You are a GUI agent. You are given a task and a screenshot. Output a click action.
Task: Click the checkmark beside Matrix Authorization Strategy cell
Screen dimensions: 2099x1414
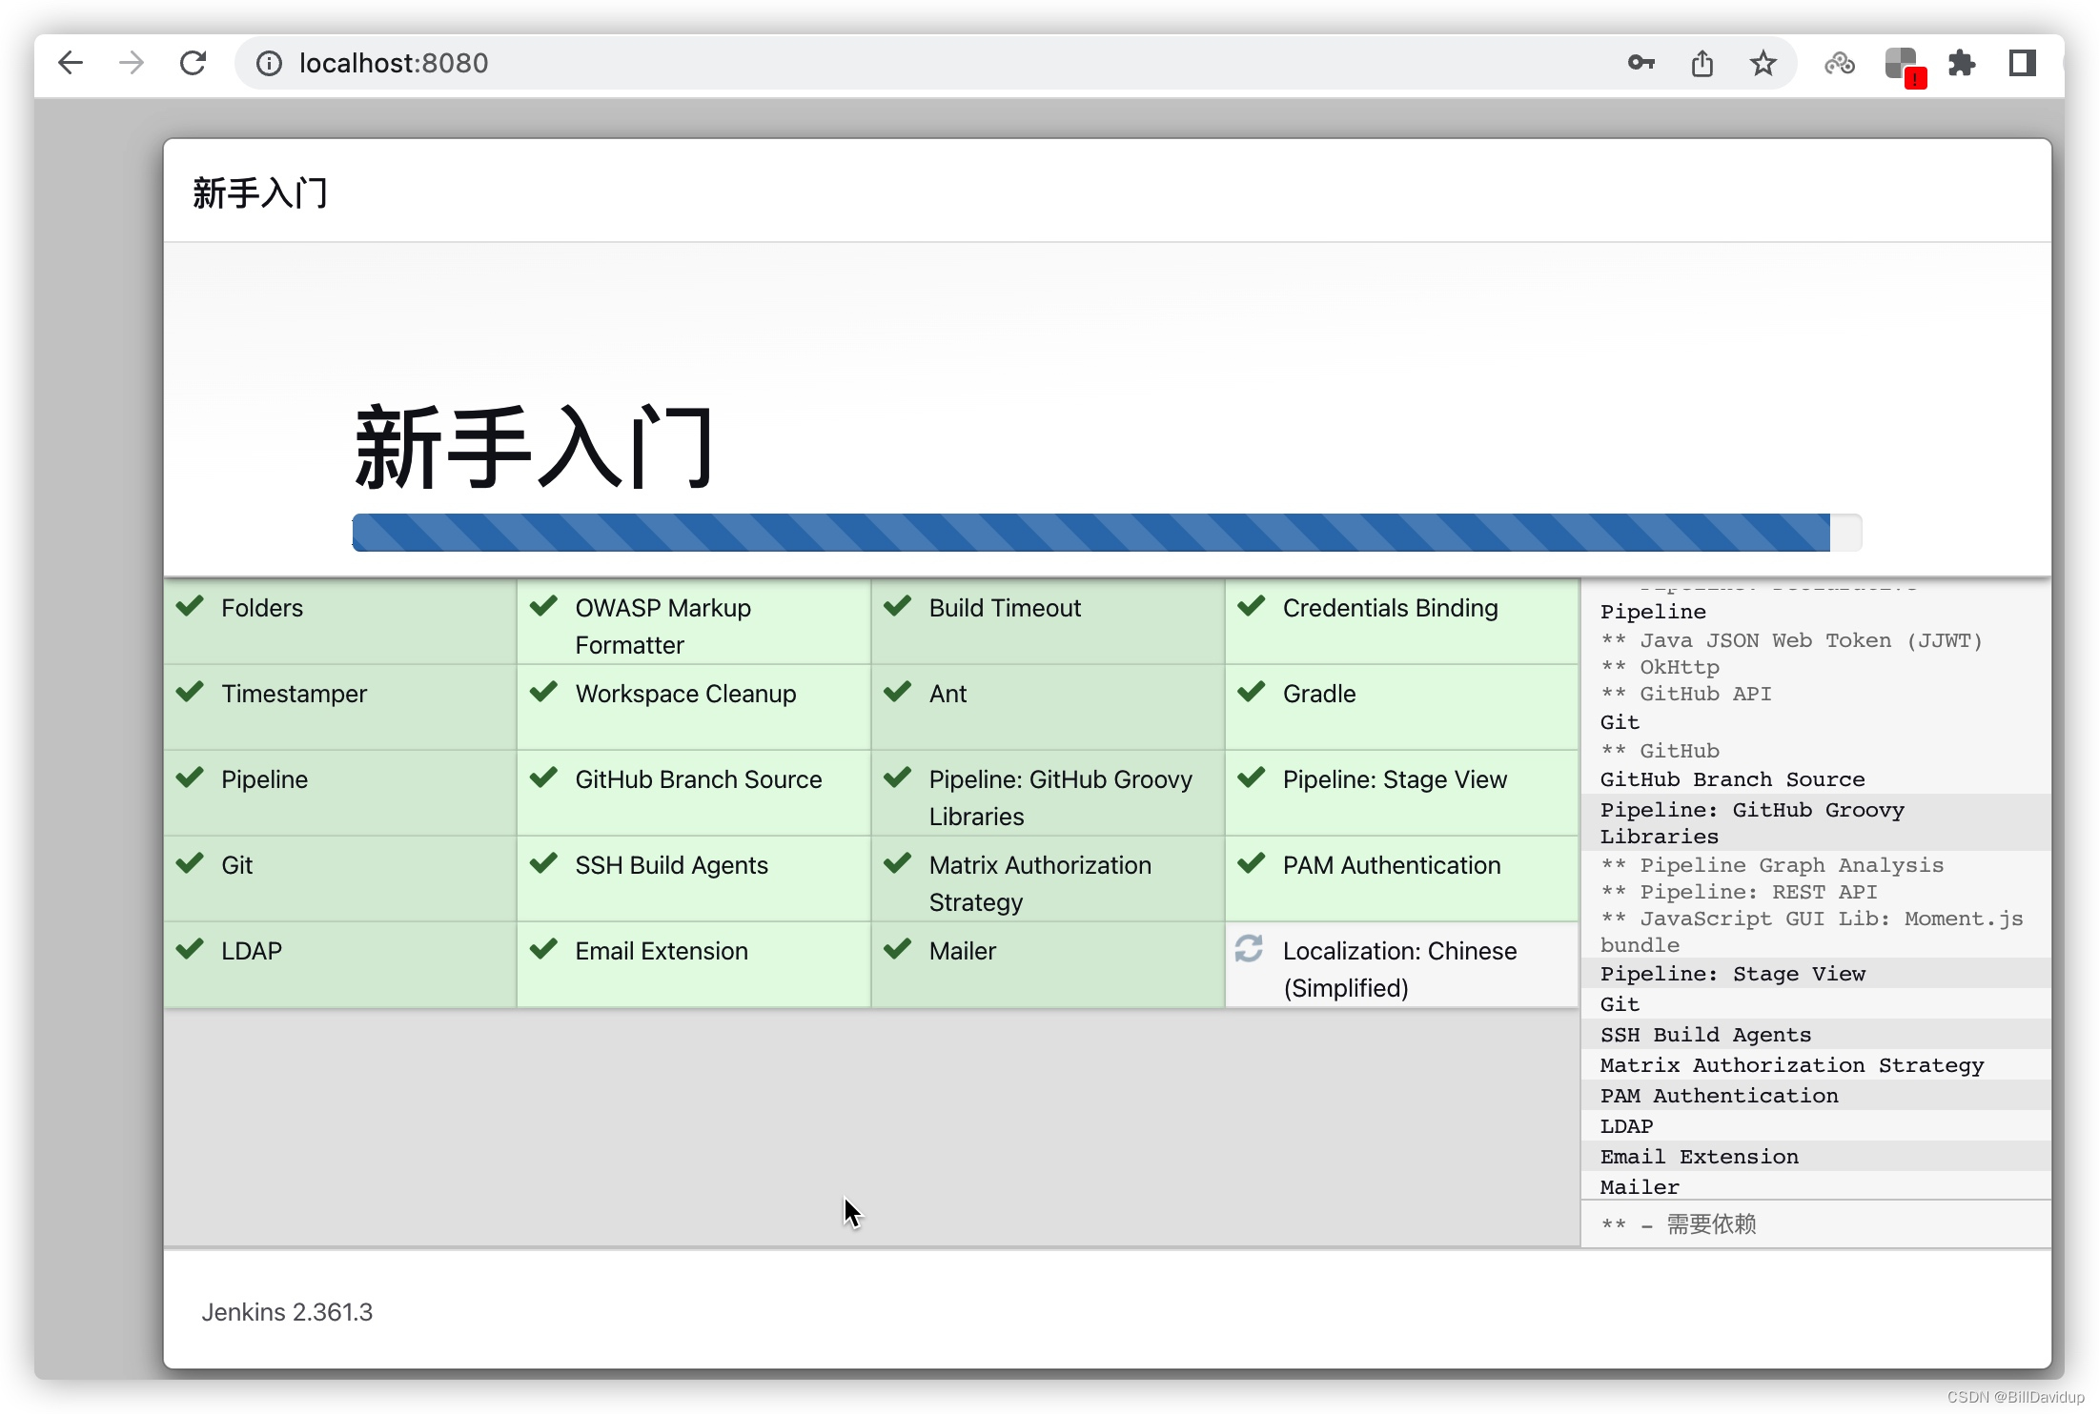tap(897, 862)
